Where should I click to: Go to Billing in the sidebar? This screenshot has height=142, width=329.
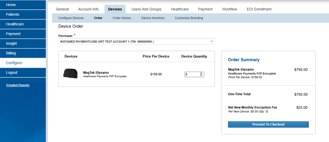coord(23,53)
